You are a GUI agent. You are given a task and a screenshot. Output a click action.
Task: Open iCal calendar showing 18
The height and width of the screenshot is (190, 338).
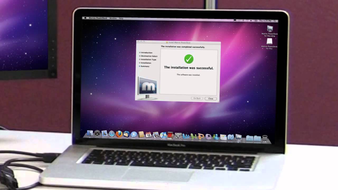(x=148, y=135)
